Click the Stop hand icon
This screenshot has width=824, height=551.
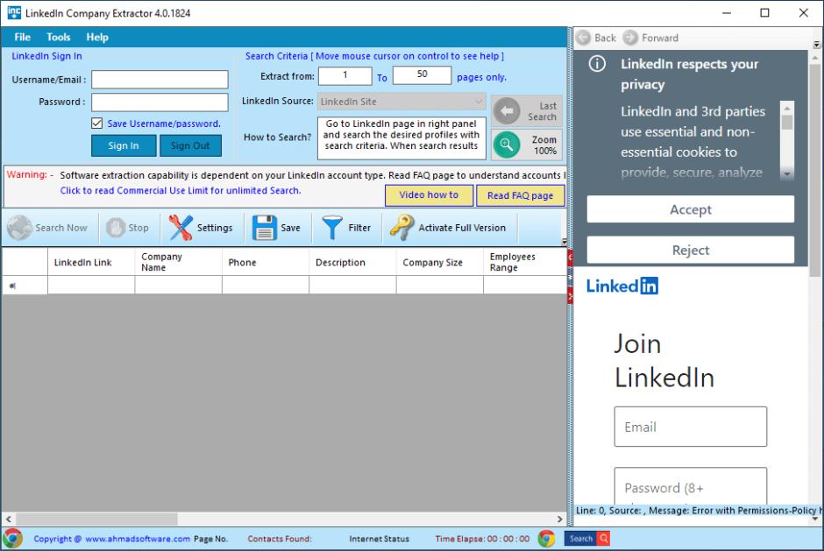click(116, 228)
